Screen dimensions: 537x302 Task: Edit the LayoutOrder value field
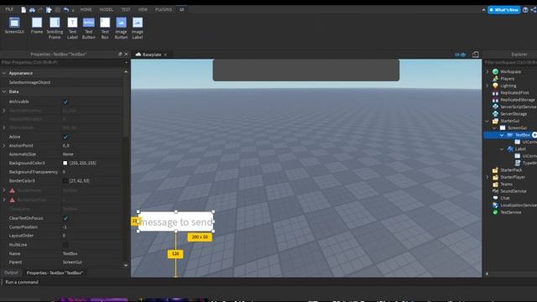(x=91, y=236)
